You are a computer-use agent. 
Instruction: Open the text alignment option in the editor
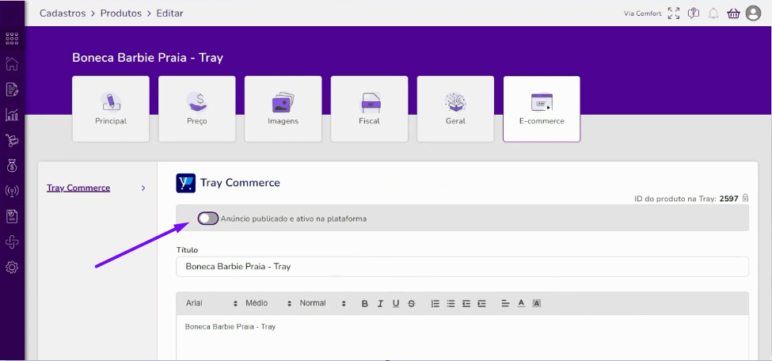505,303
